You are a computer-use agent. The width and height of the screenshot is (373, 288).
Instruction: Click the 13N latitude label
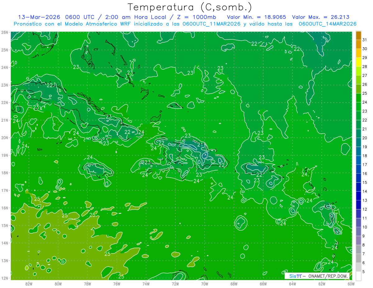pos(4,260)
